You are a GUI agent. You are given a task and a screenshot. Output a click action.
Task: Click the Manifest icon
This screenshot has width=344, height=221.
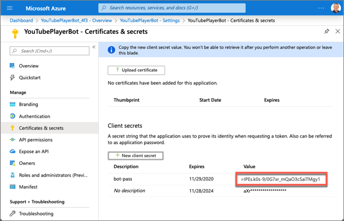tap(13, 187)
